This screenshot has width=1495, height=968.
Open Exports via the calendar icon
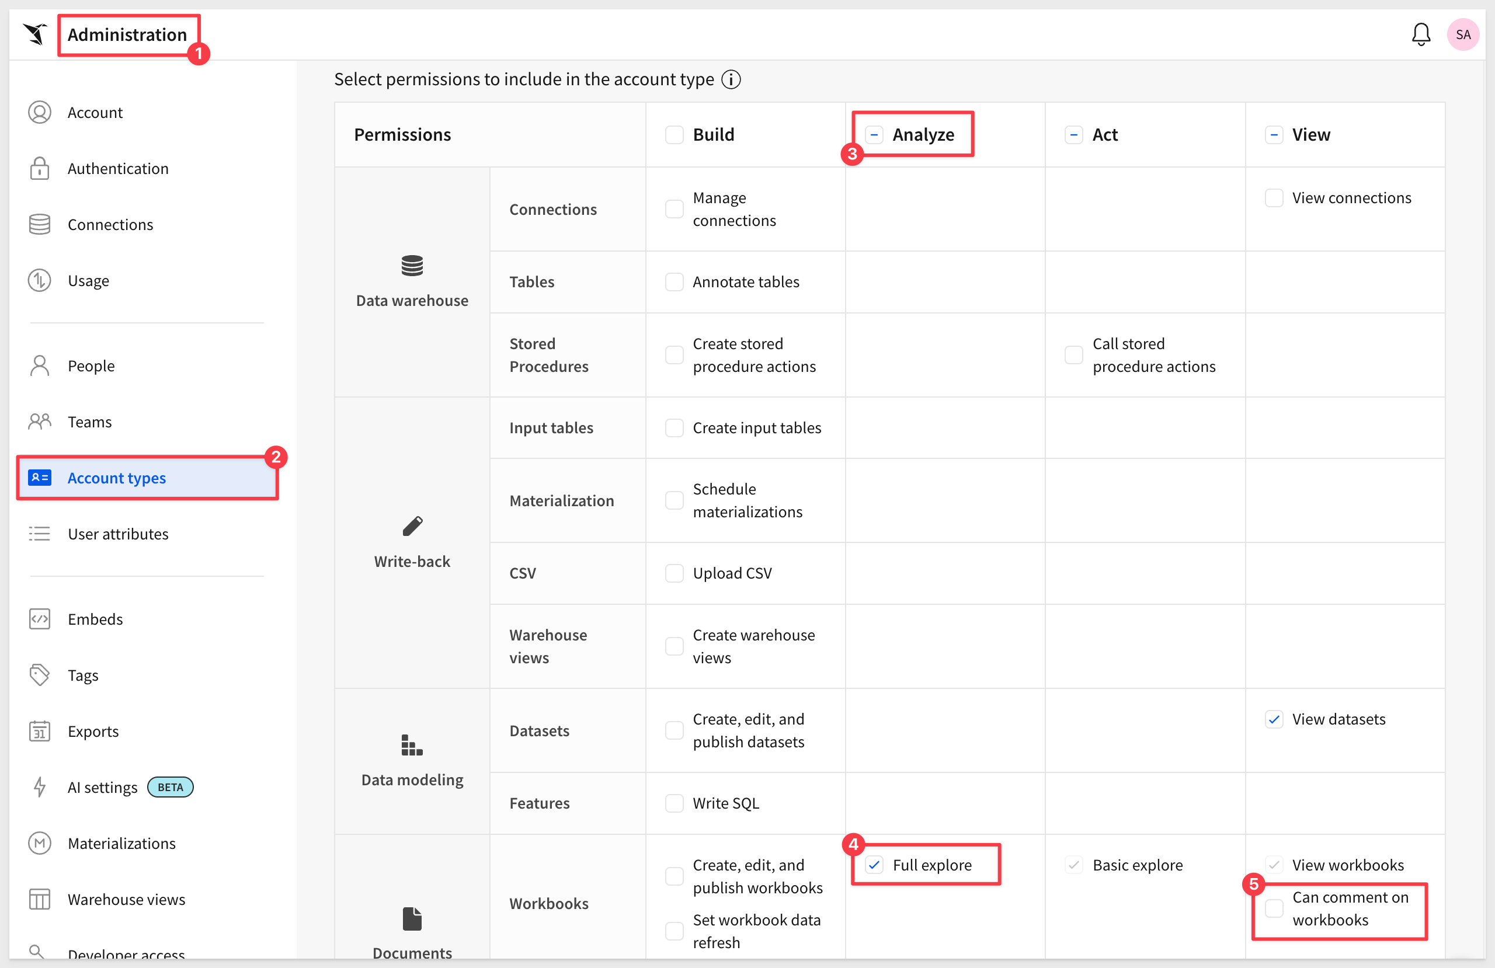click(40, 731)
